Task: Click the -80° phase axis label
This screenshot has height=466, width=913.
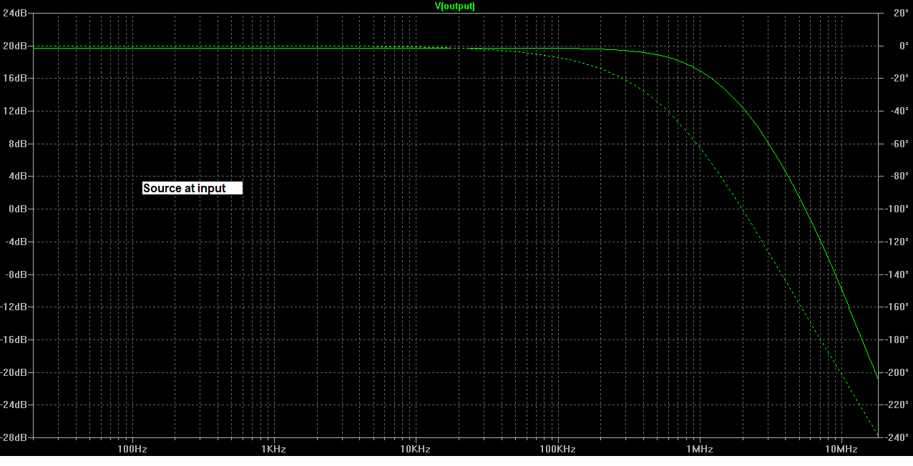Action: pyautogui.click(x=898, y=176)
